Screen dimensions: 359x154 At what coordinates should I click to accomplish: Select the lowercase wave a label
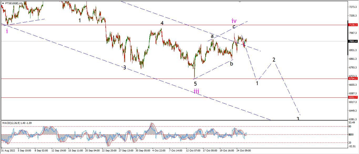click(212, 36)
